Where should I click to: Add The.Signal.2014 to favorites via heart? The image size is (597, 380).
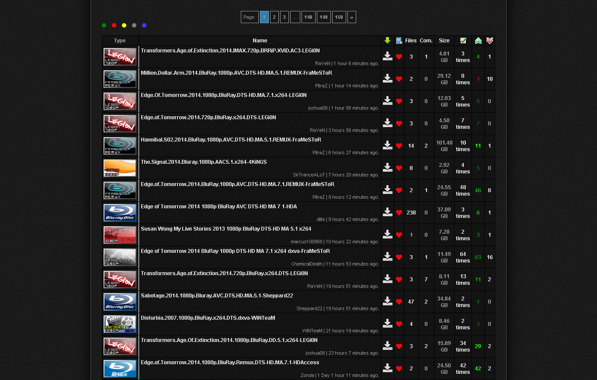coord(399,168)
